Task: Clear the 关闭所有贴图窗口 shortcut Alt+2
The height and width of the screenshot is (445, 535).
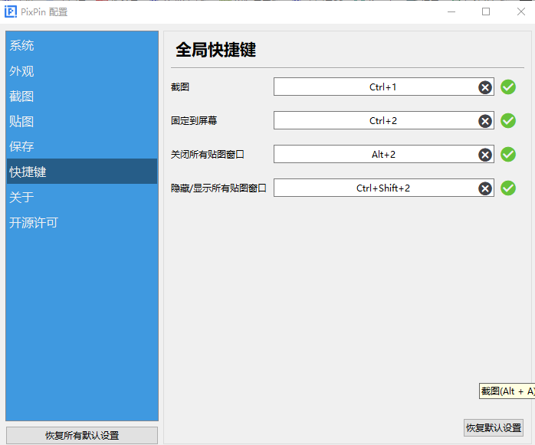Action: pyautogui.click(x=485, y=155)
